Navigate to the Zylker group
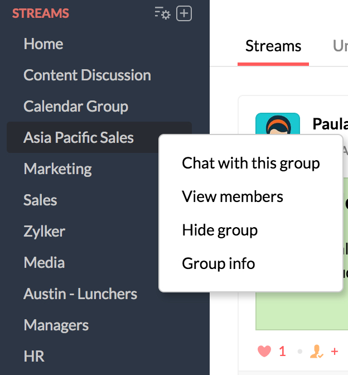The height and width of the screenshot is (375, 348). pyautogui.click(x=44, y=232)
